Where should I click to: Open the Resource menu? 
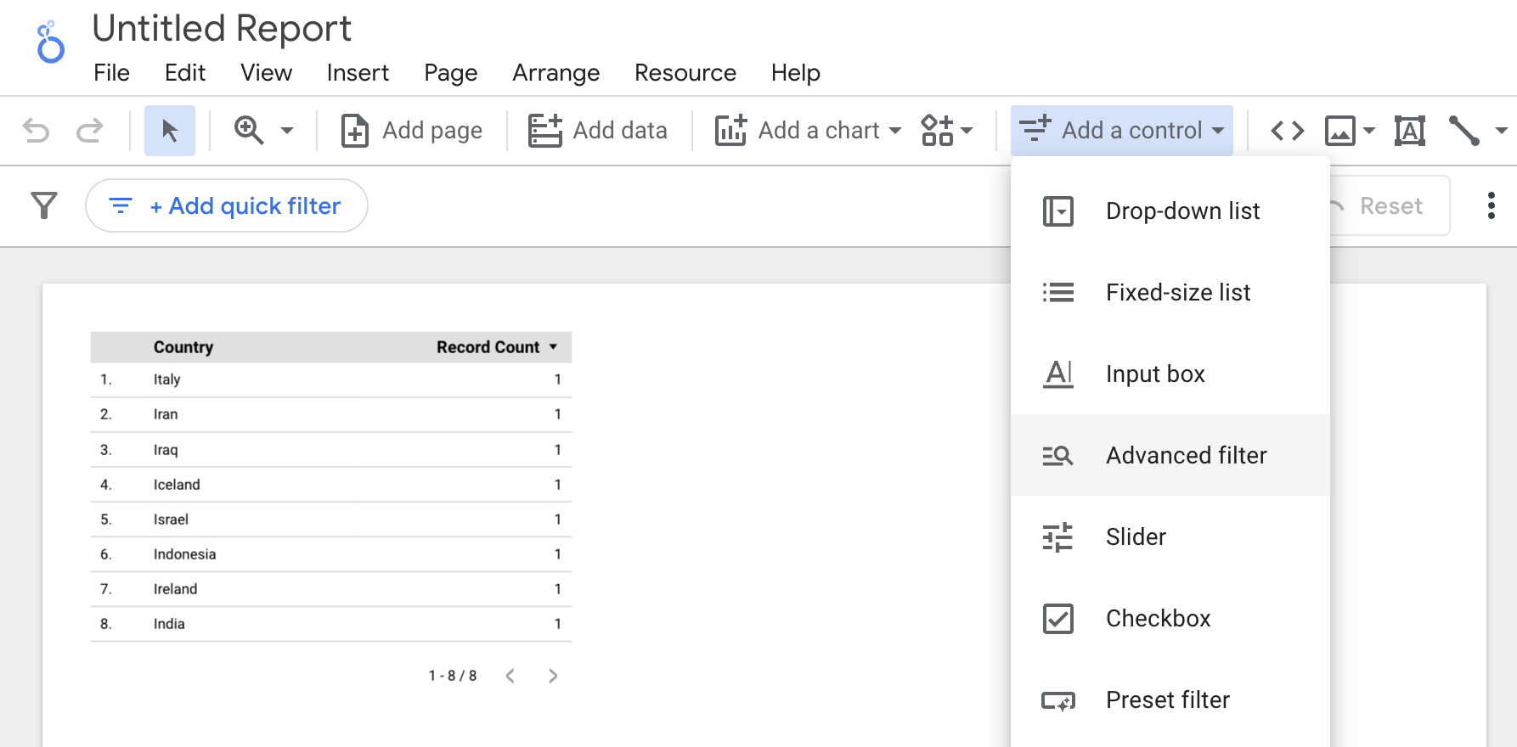point(685,73)
